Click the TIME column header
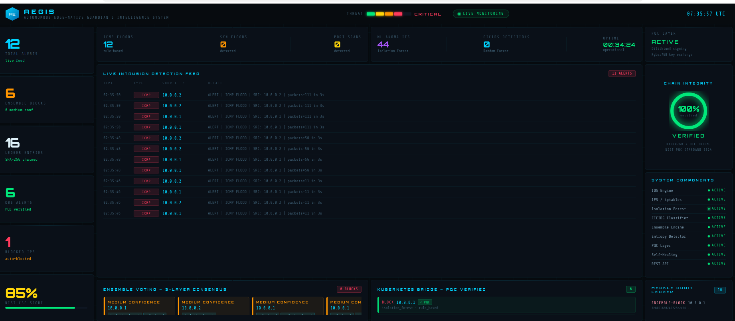This screenshot has height=321, width=735. (x=108, y=83)
